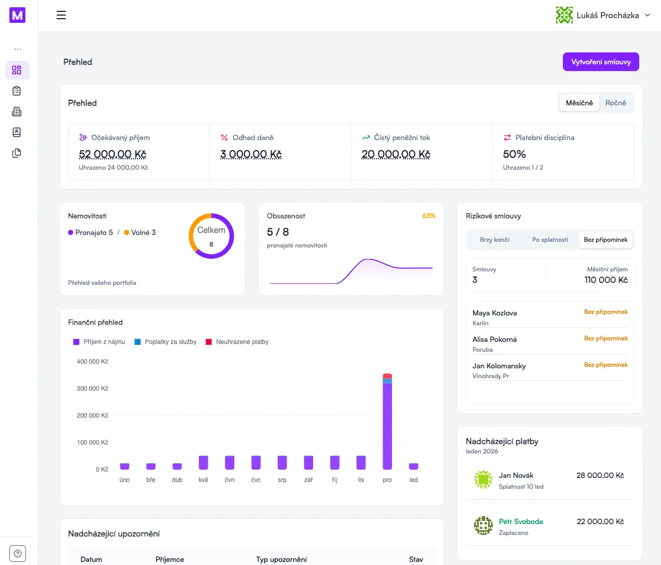This screenshot has width=661, height=565.
Task: Click the red Neuhrazené platby legend swatch
Action: (209, 342)
